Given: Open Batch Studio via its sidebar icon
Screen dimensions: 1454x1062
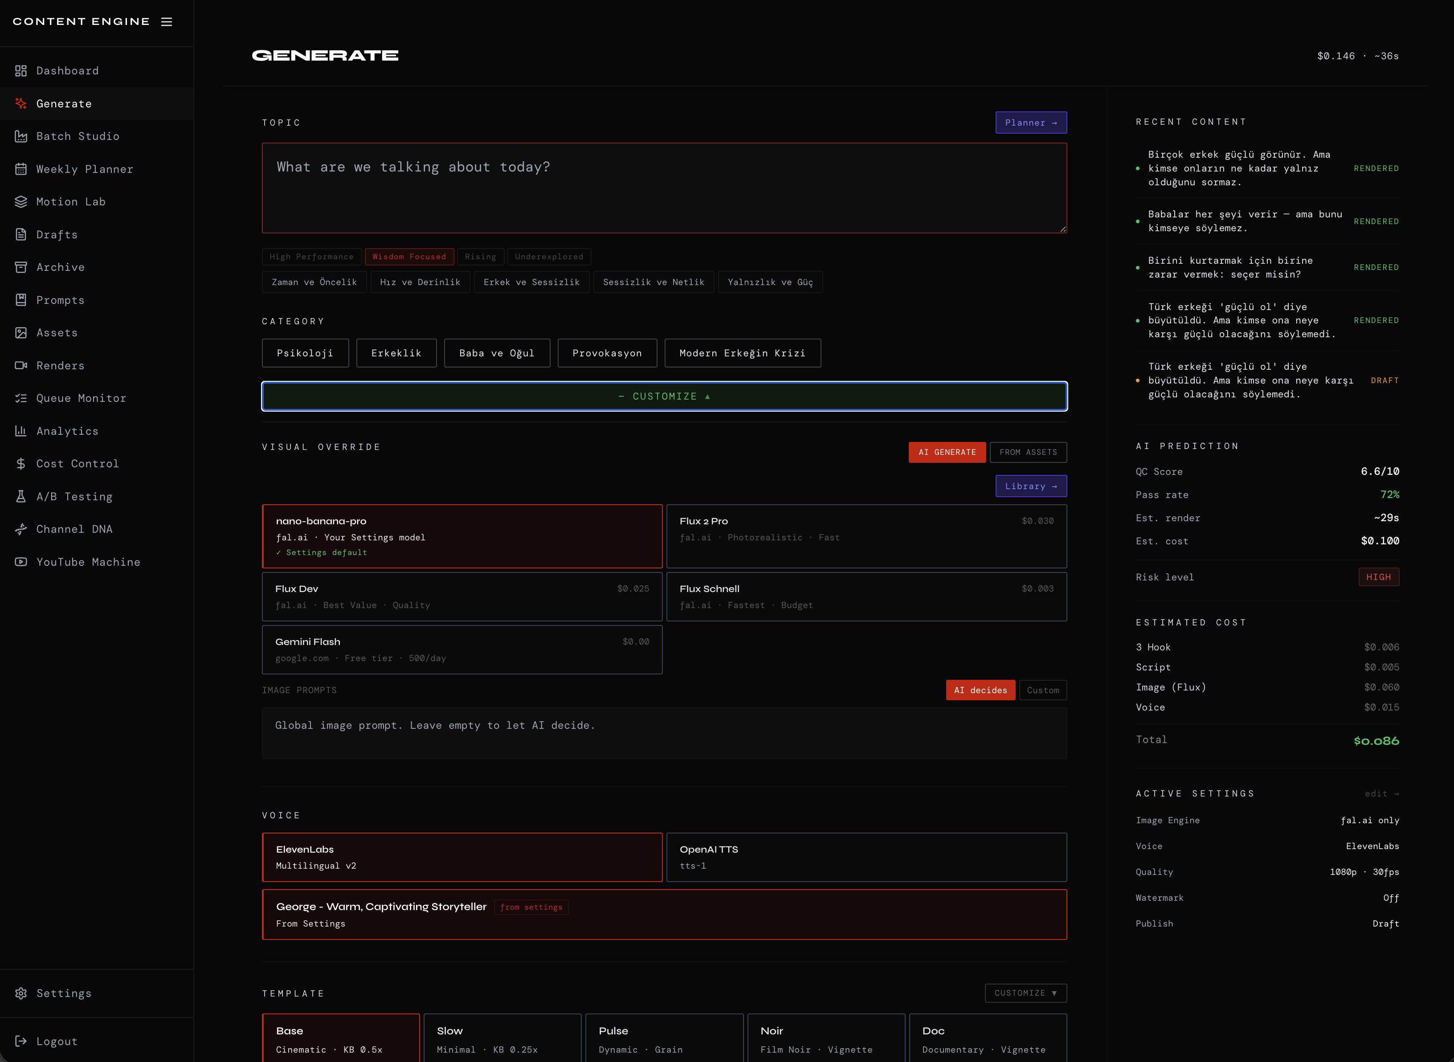Looking at the screenshot, I should click(21, 136).
